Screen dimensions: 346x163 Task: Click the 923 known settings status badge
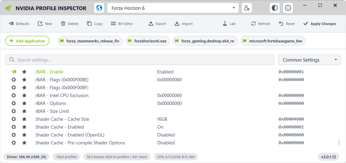117,157
